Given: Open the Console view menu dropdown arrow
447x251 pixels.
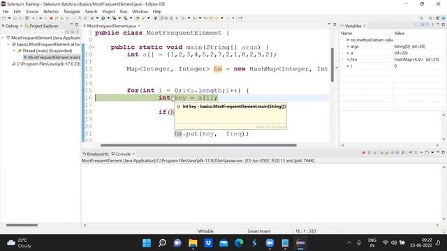Looking at the screenshot, I should [x=432, y=153].
